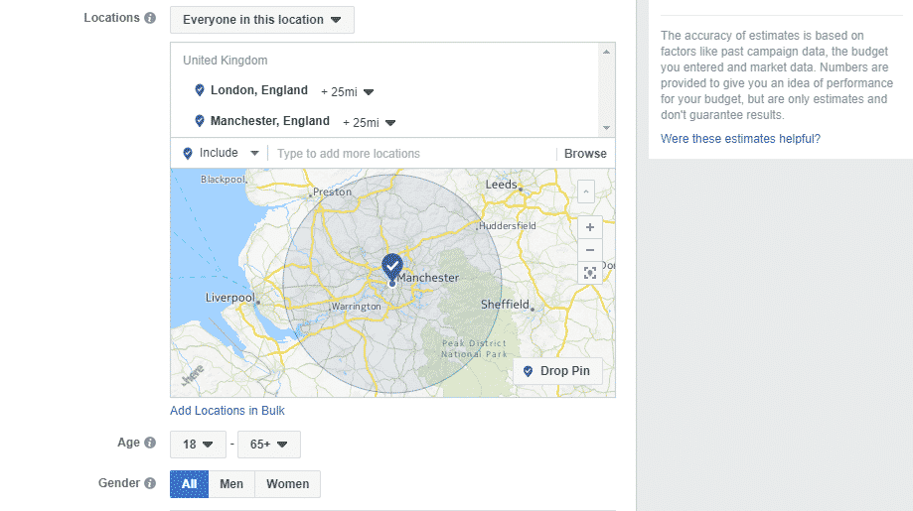Viewport: 913px width, 511px height.
Task: Collapse the map with the up arrow
Action: pos(586,191)
